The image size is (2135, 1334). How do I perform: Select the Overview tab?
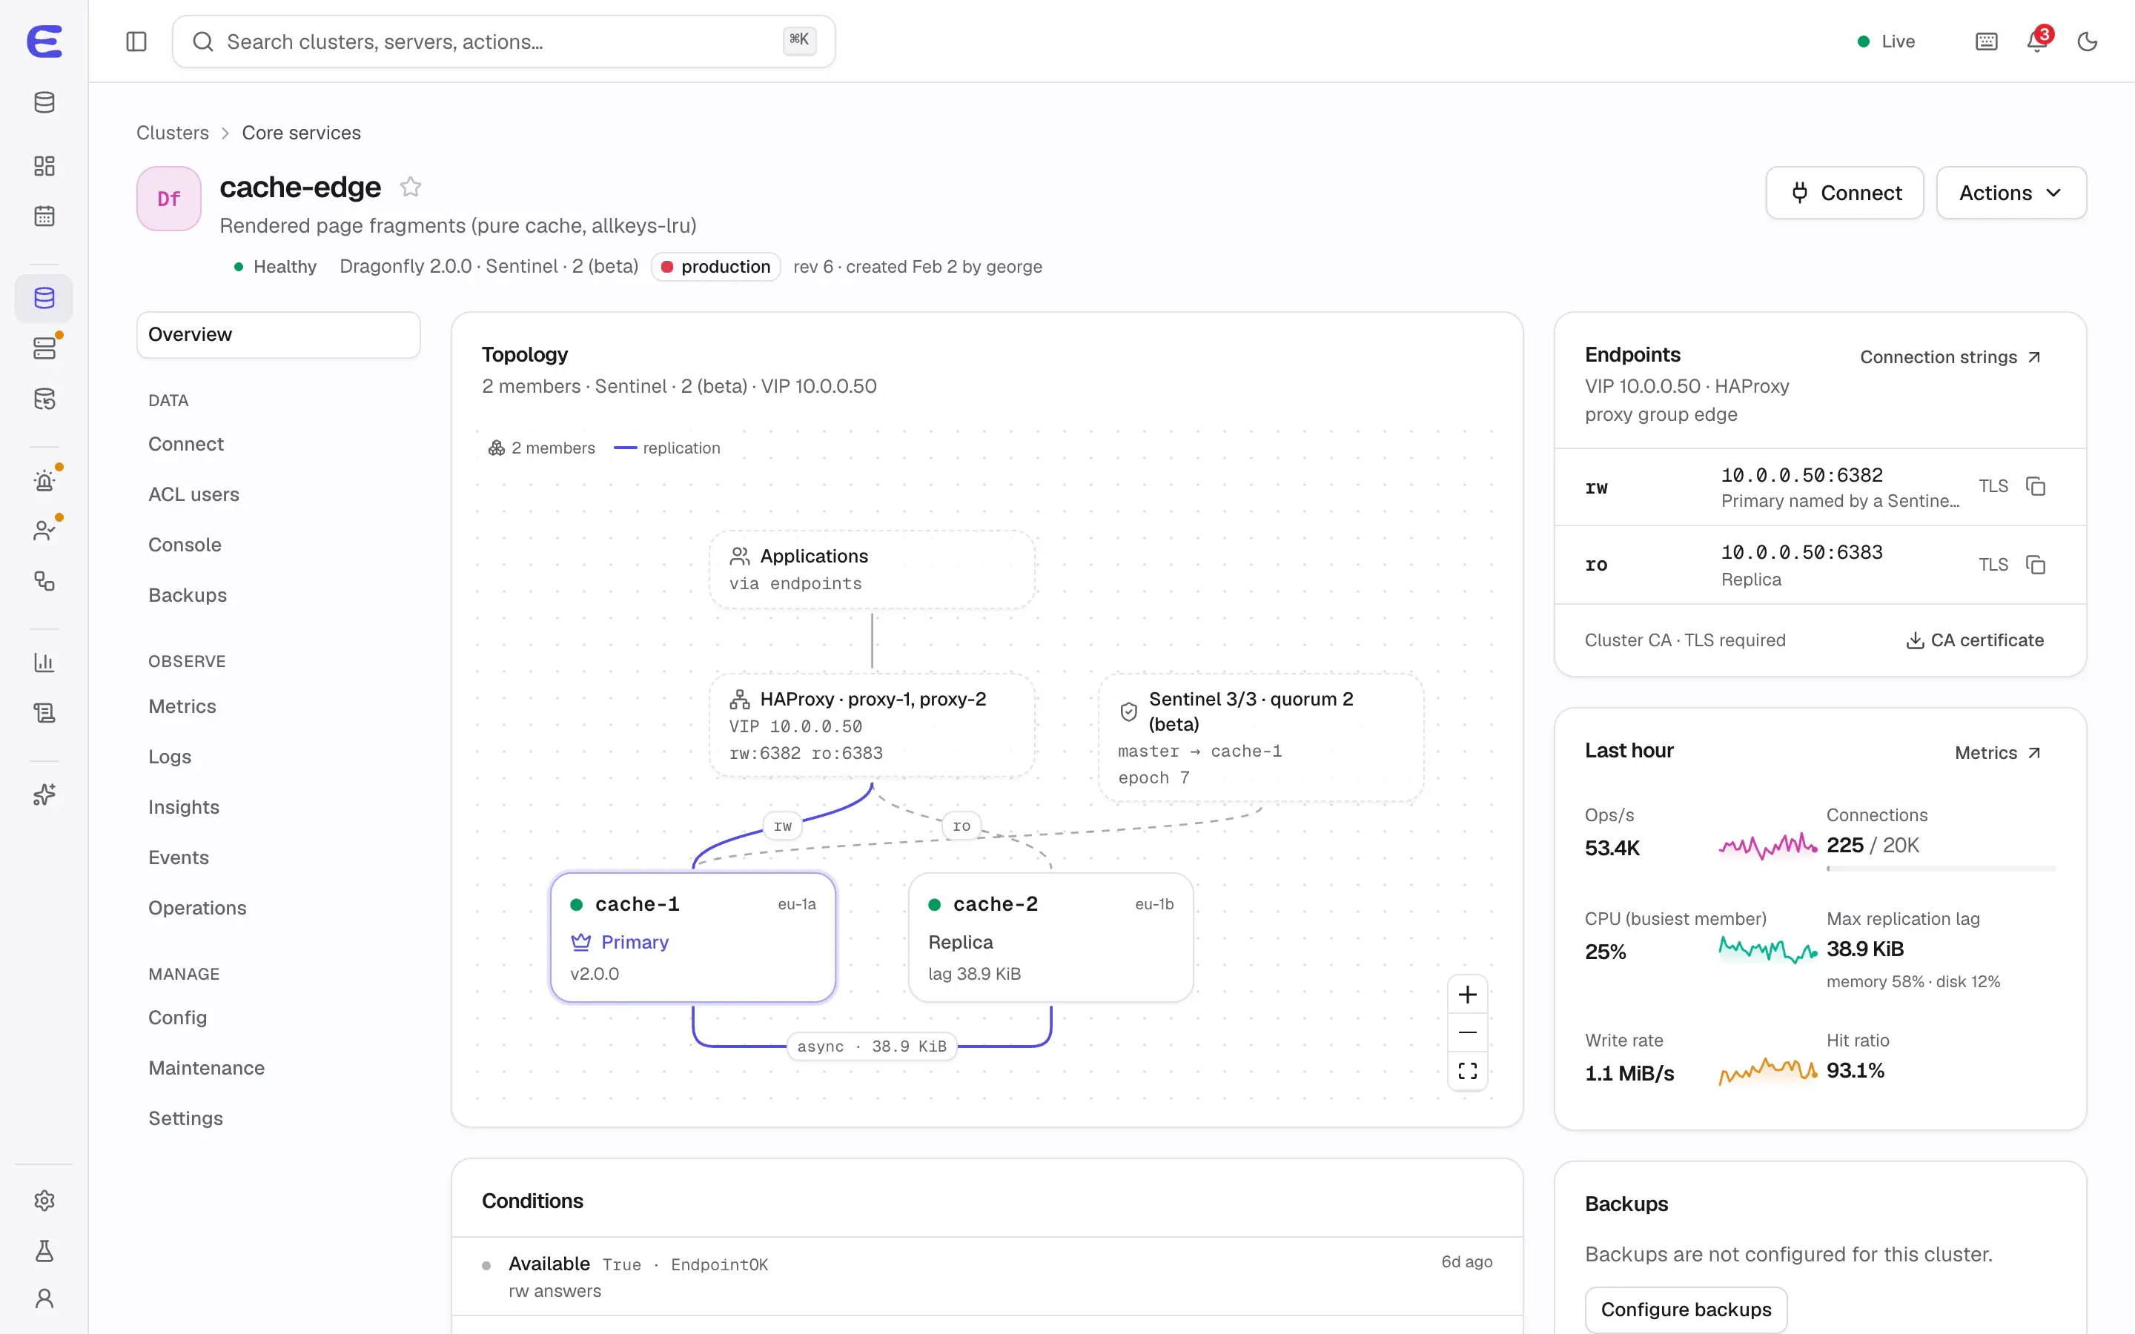point(278,334)
